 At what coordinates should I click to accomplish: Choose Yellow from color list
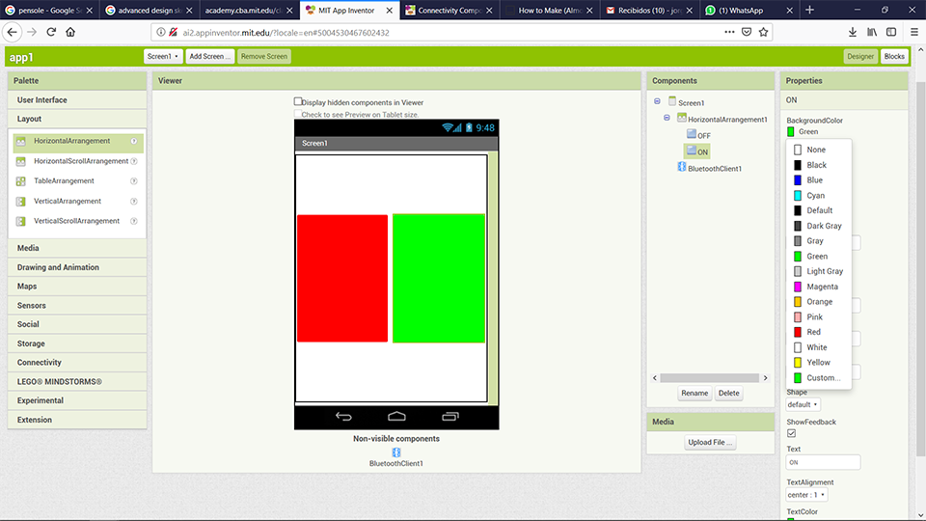pos(819,363)
